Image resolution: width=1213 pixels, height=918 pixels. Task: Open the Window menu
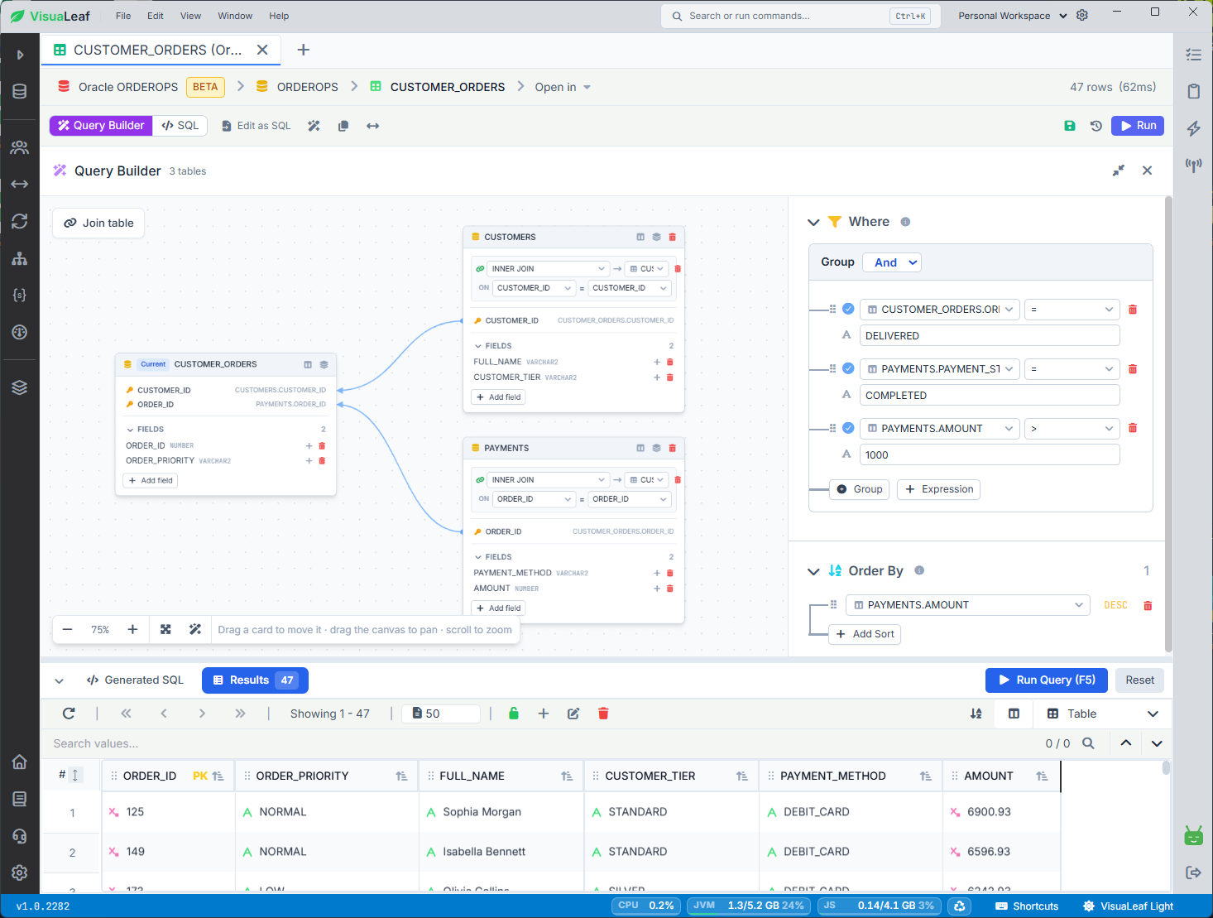235,16
